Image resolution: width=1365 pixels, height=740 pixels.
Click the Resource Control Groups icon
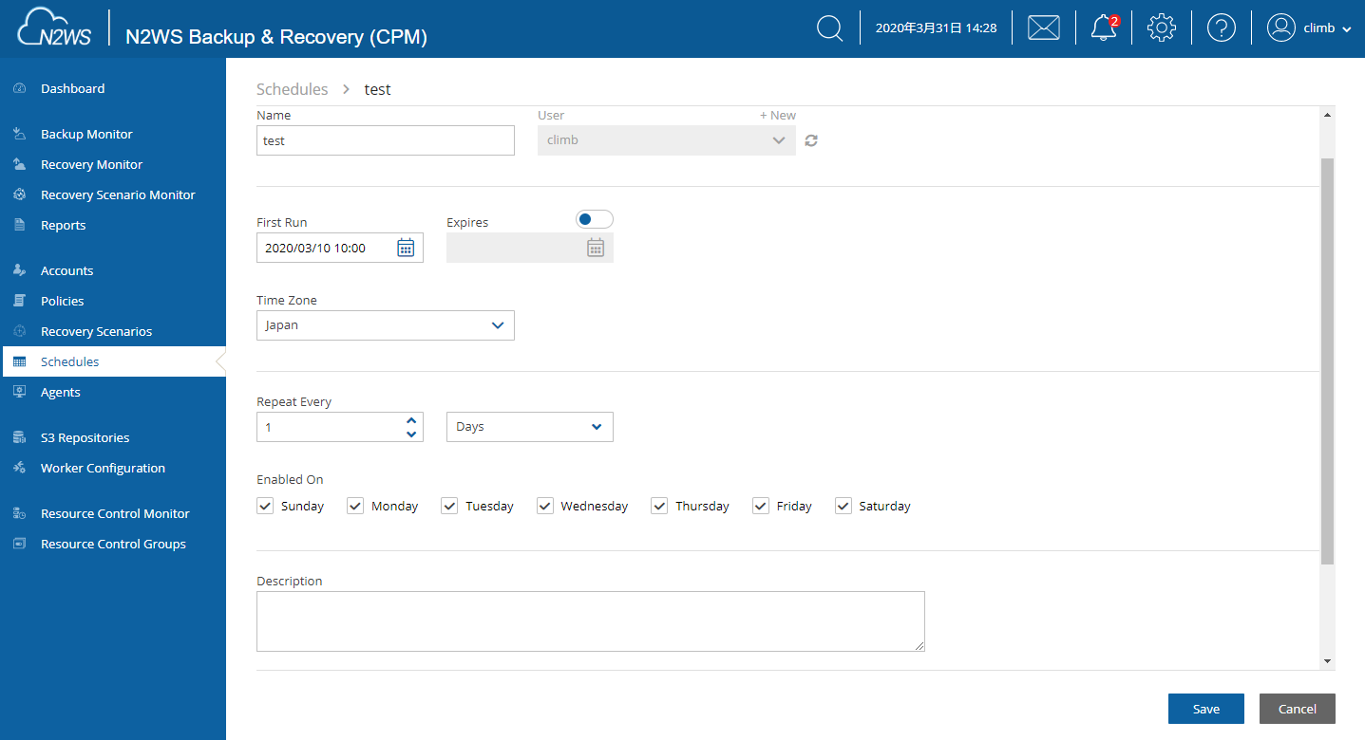[x=19, y=544]
